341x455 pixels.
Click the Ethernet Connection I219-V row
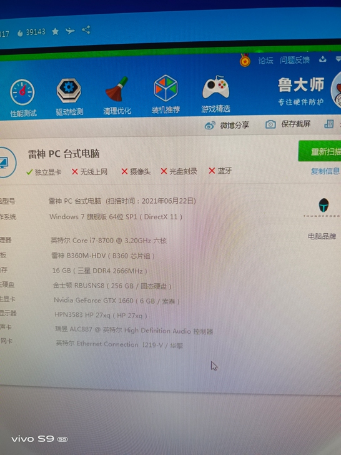click(119, 344)
